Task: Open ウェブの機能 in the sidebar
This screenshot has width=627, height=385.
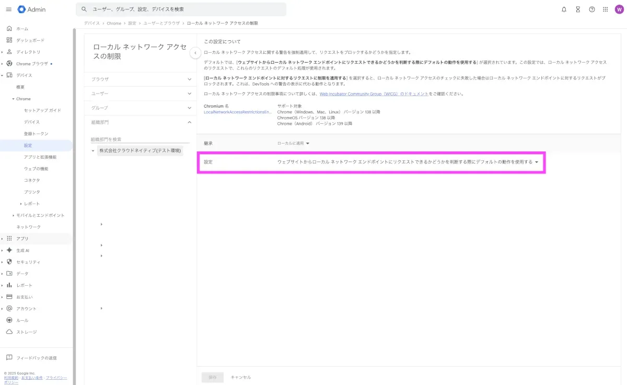Action: click(x=36, y=169)
